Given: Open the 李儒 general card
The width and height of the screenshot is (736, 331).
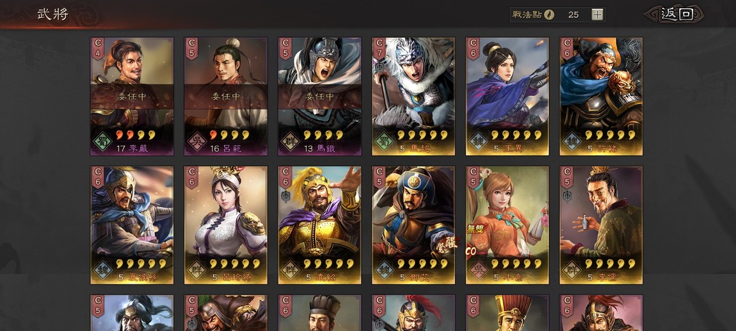Looking at the screenshot, I should (602, 225).
